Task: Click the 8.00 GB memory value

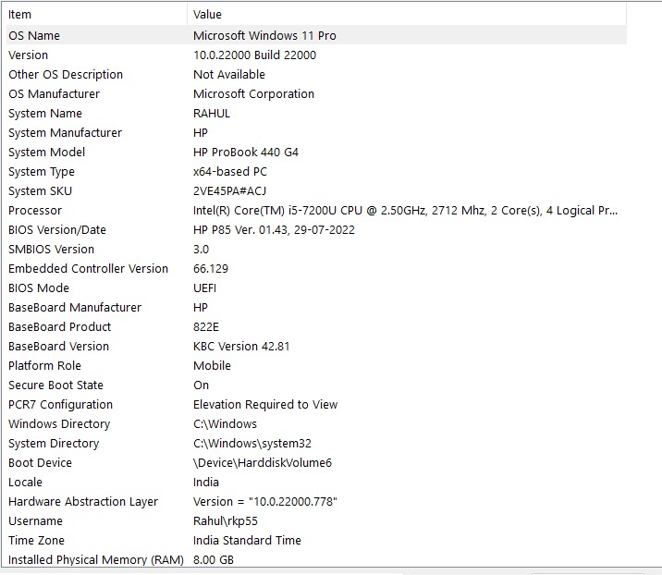Action: (214, 560)
